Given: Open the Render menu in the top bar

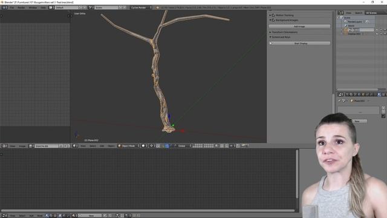Looking at the screenshot, I should click(21, 8).
